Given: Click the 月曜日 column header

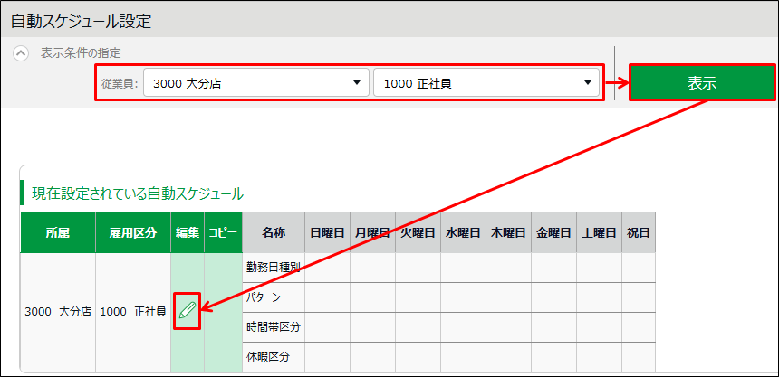Looking at the screenshot, I should tap(372, 232).
